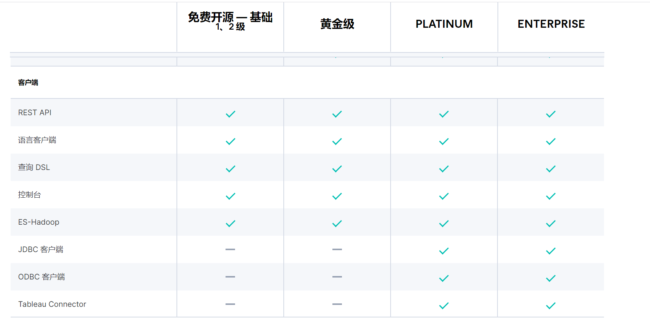Image resolution: width=650 pixels, height=330 pixels.
Task: Click ES-Hadoop checkmark in free basic column
Action: point(230,224)
